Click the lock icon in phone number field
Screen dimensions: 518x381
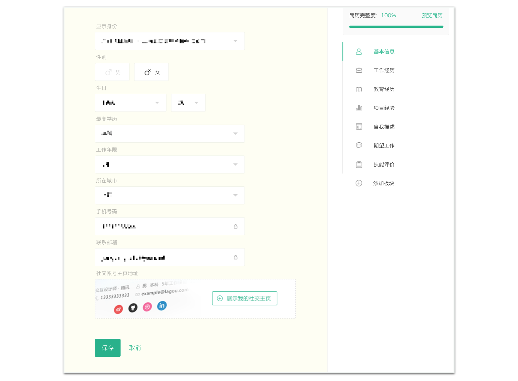pos(235,226)
